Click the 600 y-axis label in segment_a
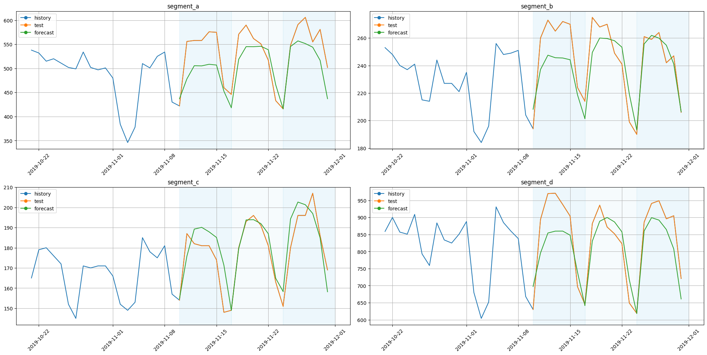Image resolution: width=707 pixels, height=355 pixels. pos(9,20)
